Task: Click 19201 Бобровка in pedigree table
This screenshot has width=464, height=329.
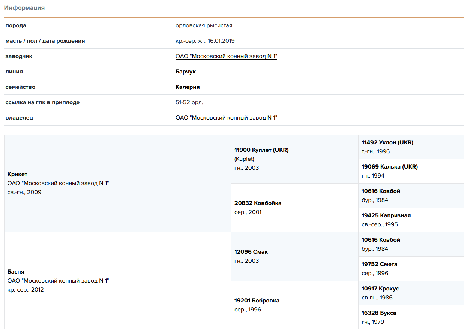Action: 257,301
